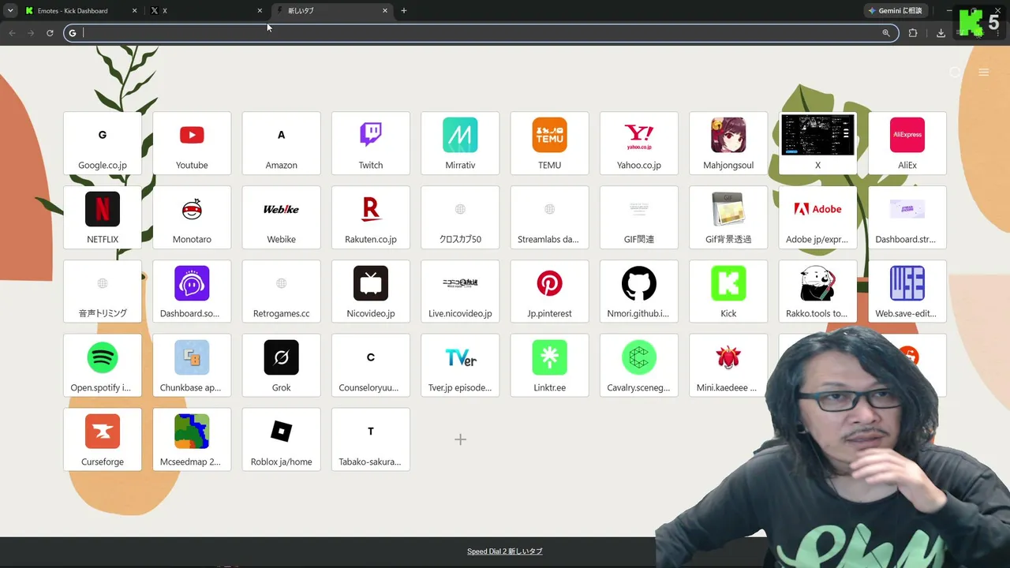Open the Youtube speed dial tile
The height and width of the screenshot is (568, 1010).
coord(192,143)
